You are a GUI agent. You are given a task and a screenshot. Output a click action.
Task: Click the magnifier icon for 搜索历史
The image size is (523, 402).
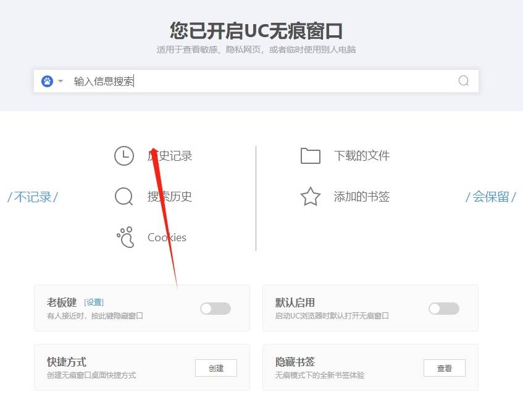[x=124, y=197]
